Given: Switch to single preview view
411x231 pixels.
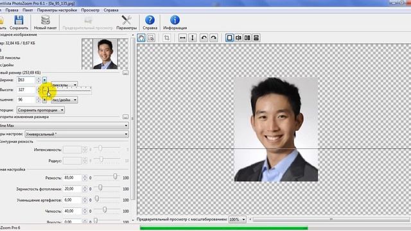Looking at the screenshot, I should (229, 38).
